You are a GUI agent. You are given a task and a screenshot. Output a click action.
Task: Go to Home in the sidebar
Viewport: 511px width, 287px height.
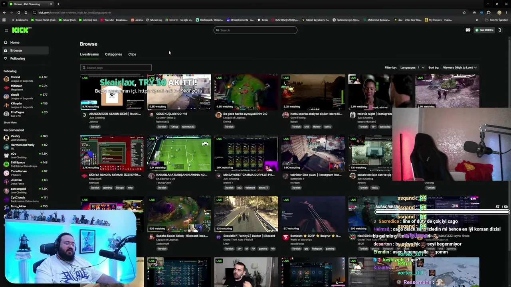15,42
